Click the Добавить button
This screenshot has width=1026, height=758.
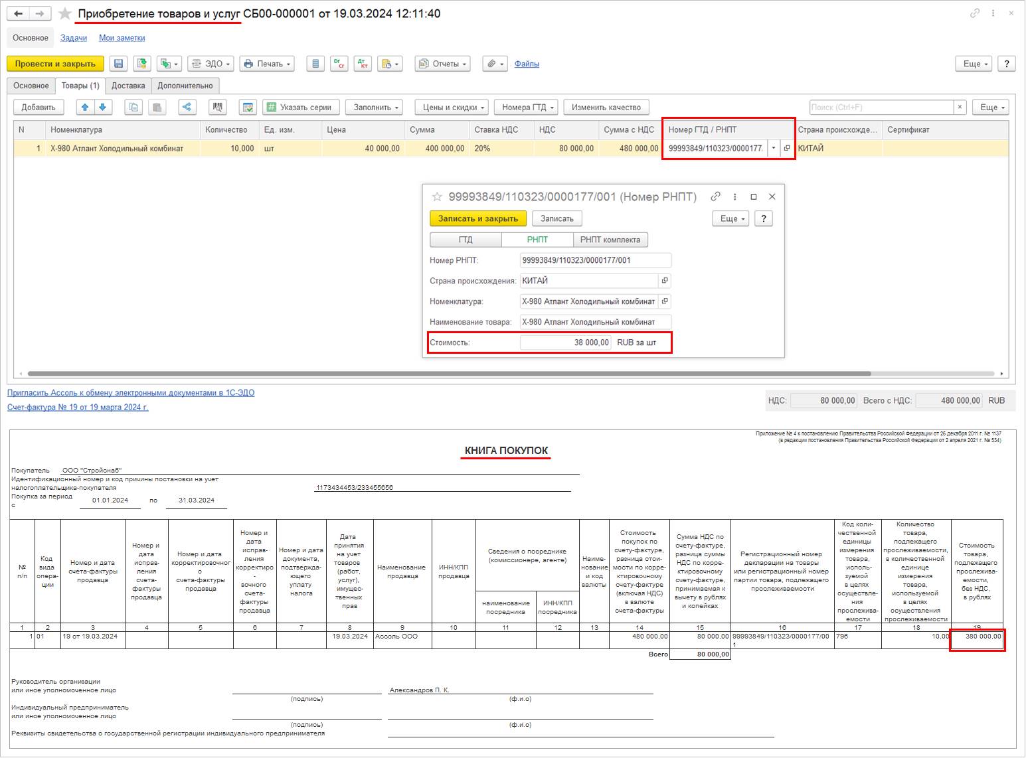point(39,108)
